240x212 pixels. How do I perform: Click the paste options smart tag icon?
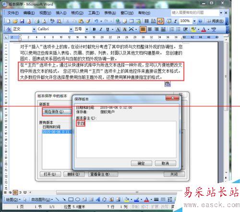click(168, 84)
